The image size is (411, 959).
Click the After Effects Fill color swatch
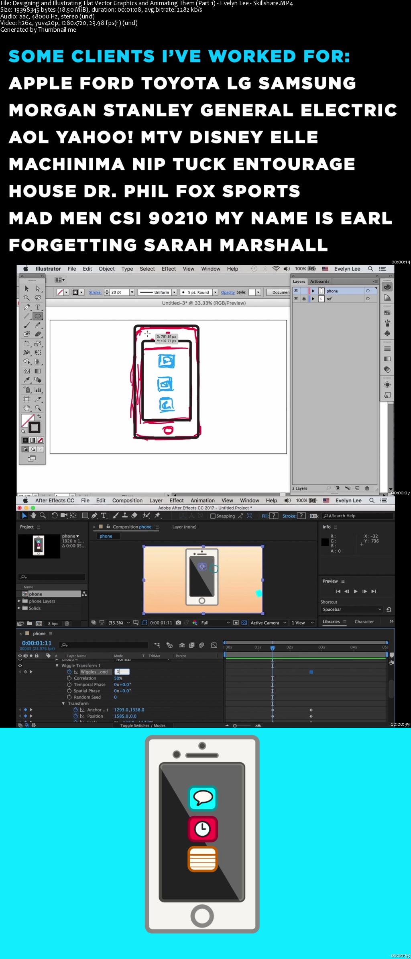(x=274, y=516)
